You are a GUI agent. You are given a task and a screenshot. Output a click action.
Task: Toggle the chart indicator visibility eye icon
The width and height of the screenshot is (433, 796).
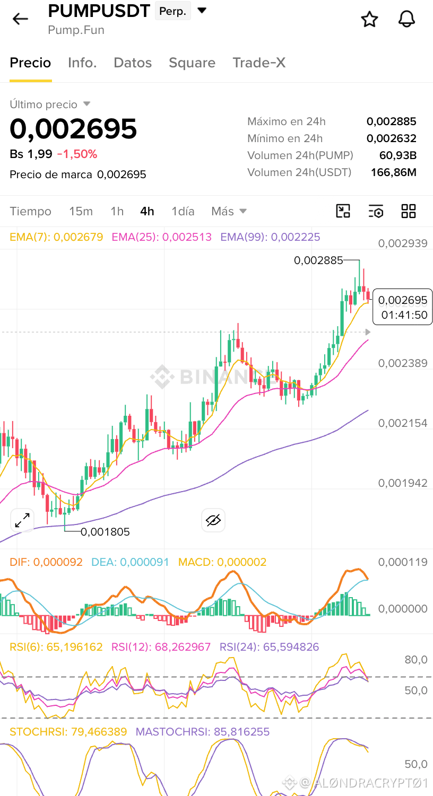(x=213, y=520)
